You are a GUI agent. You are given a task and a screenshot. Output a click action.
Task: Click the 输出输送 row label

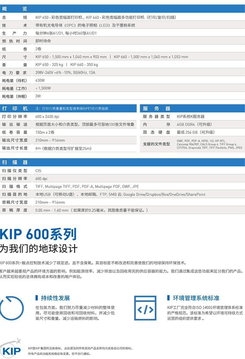click(15, 124)
